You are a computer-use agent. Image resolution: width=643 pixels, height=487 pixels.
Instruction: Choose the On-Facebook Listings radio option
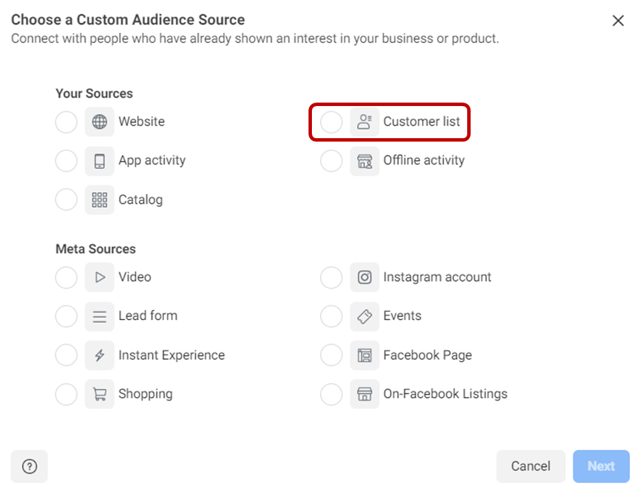point(331,395)
